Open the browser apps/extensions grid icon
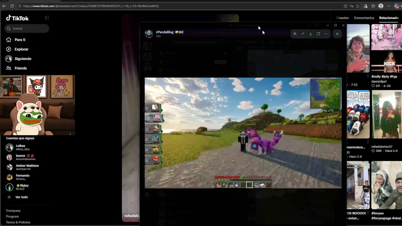402x226 pixels. (345, 6)
